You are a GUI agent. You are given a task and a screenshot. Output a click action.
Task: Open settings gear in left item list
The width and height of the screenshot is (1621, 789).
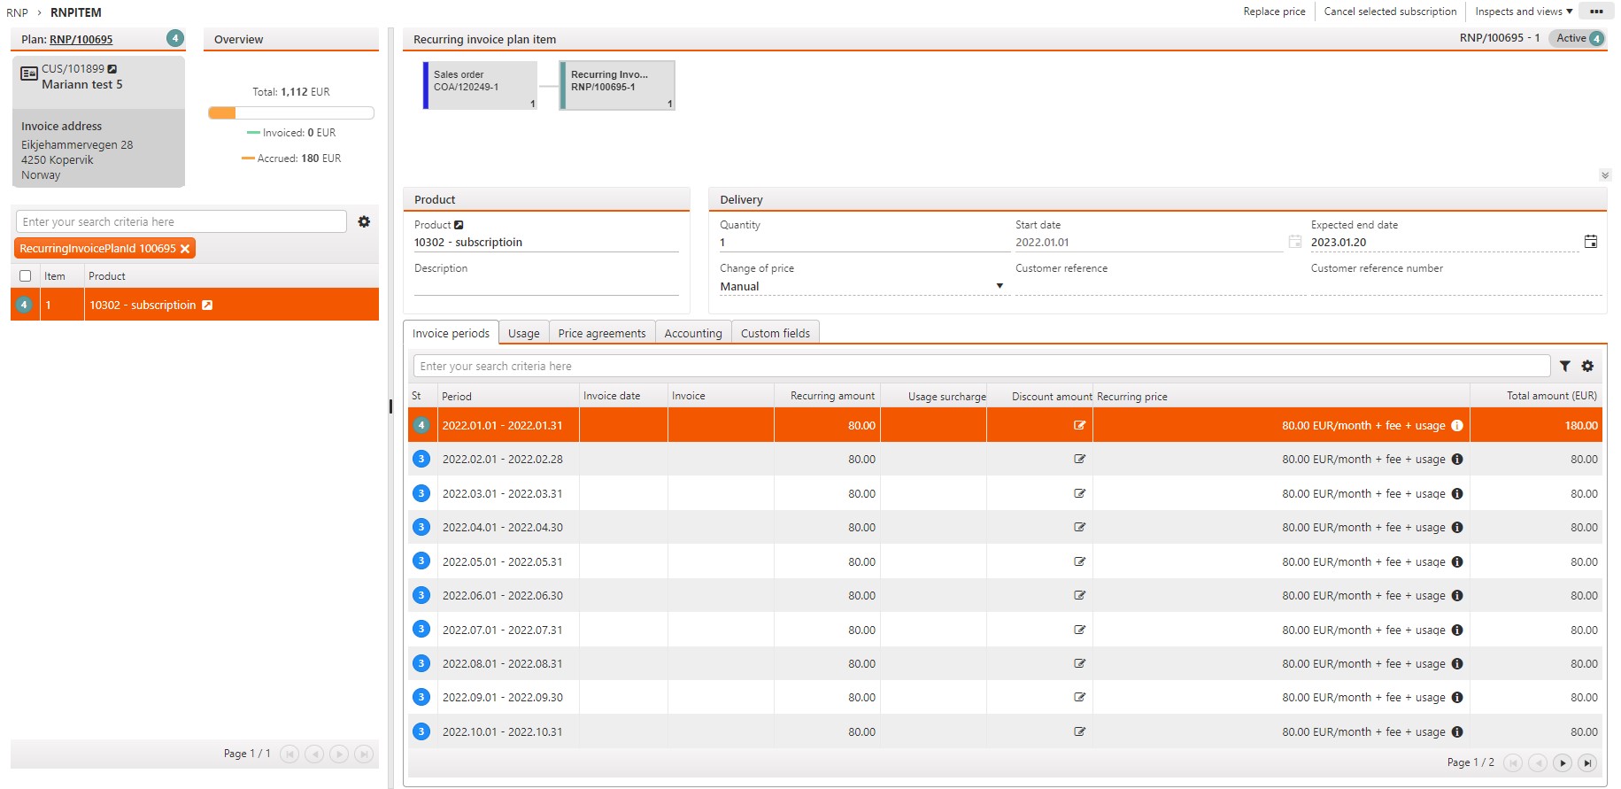click(x=364, y=222)
